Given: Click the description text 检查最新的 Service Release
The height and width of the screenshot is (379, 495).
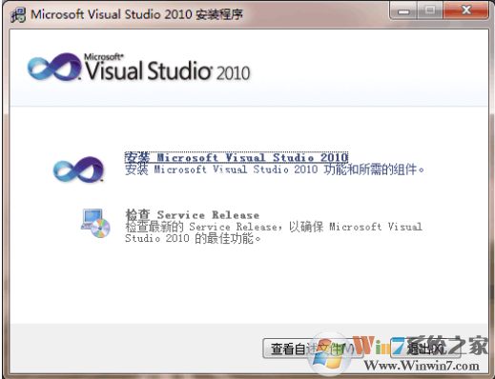Looking at the screenshot, I should (274, 232).
